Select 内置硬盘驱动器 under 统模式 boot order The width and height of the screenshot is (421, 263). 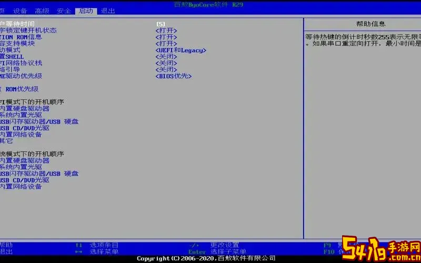pyautogui.click(x=25, y=160)
